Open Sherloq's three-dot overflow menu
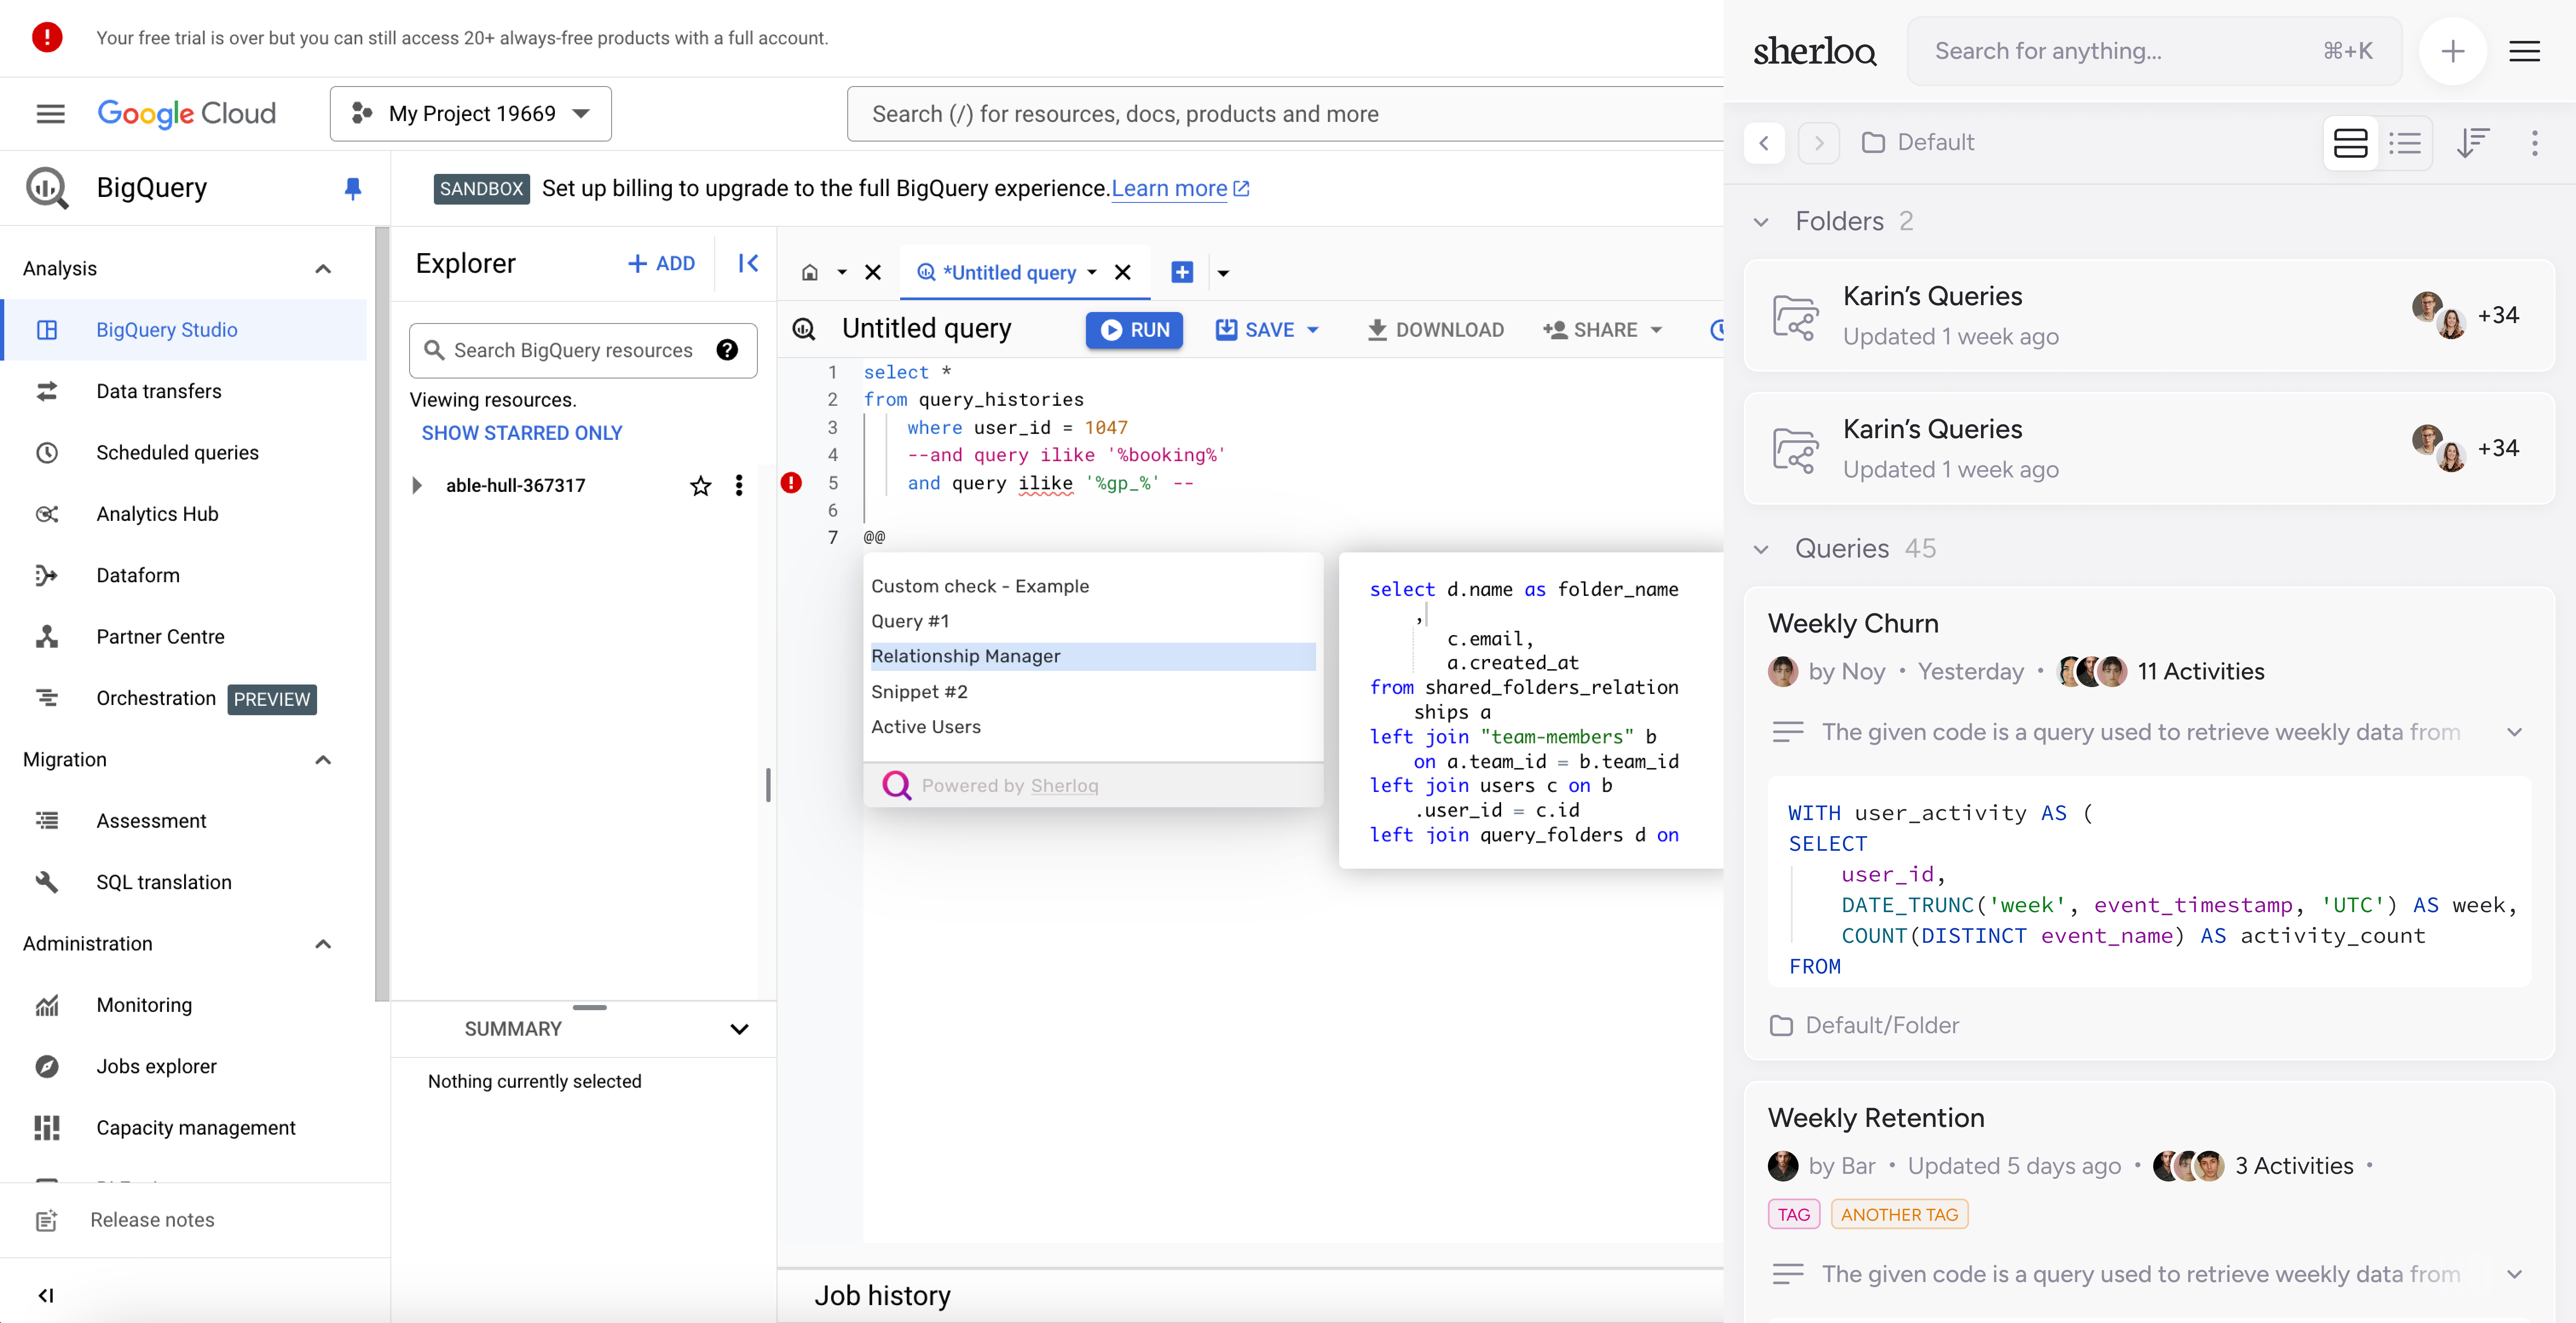This screenshot has height=1323, width=2576. [x=2536, y=143]
